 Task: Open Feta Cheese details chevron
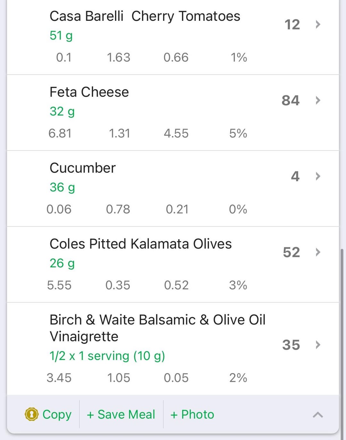point(318,100)
